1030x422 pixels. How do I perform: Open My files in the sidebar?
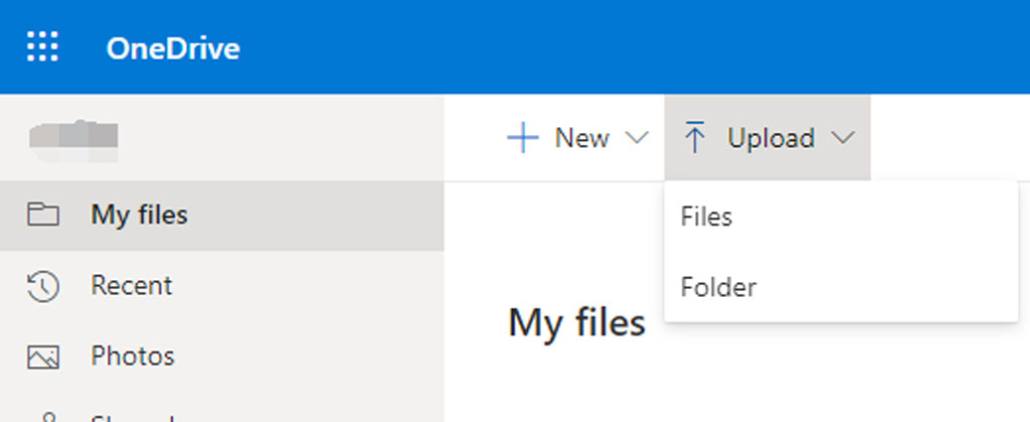tap(222, 215)
